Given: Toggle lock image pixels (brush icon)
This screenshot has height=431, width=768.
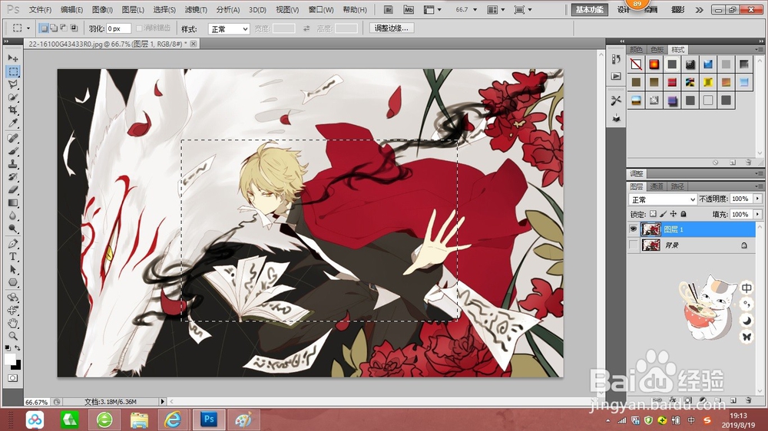Looking at the screenshot, I should 664,214.
